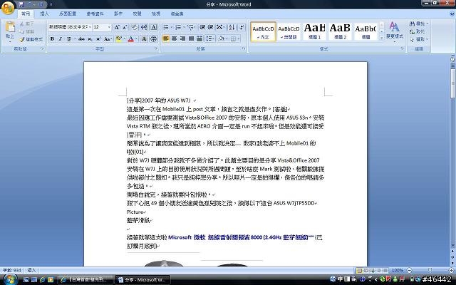Expand the numbering list dropdown
This screenshot has height=285, width=456.
coord(184,27)
